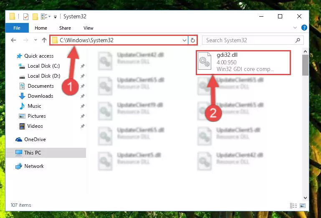Select OneDrive in the sidebar
Image resolution: width=321 pixels, height=218 pixels.
[35, 139]
